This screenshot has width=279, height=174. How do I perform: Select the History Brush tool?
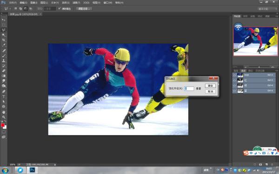[4, 66]
